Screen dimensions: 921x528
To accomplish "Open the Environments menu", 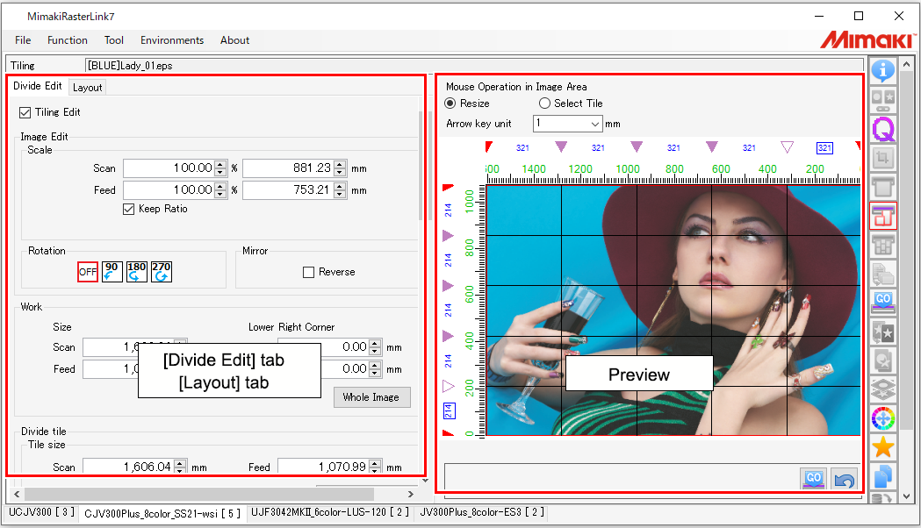I will (x=172, y=40).
